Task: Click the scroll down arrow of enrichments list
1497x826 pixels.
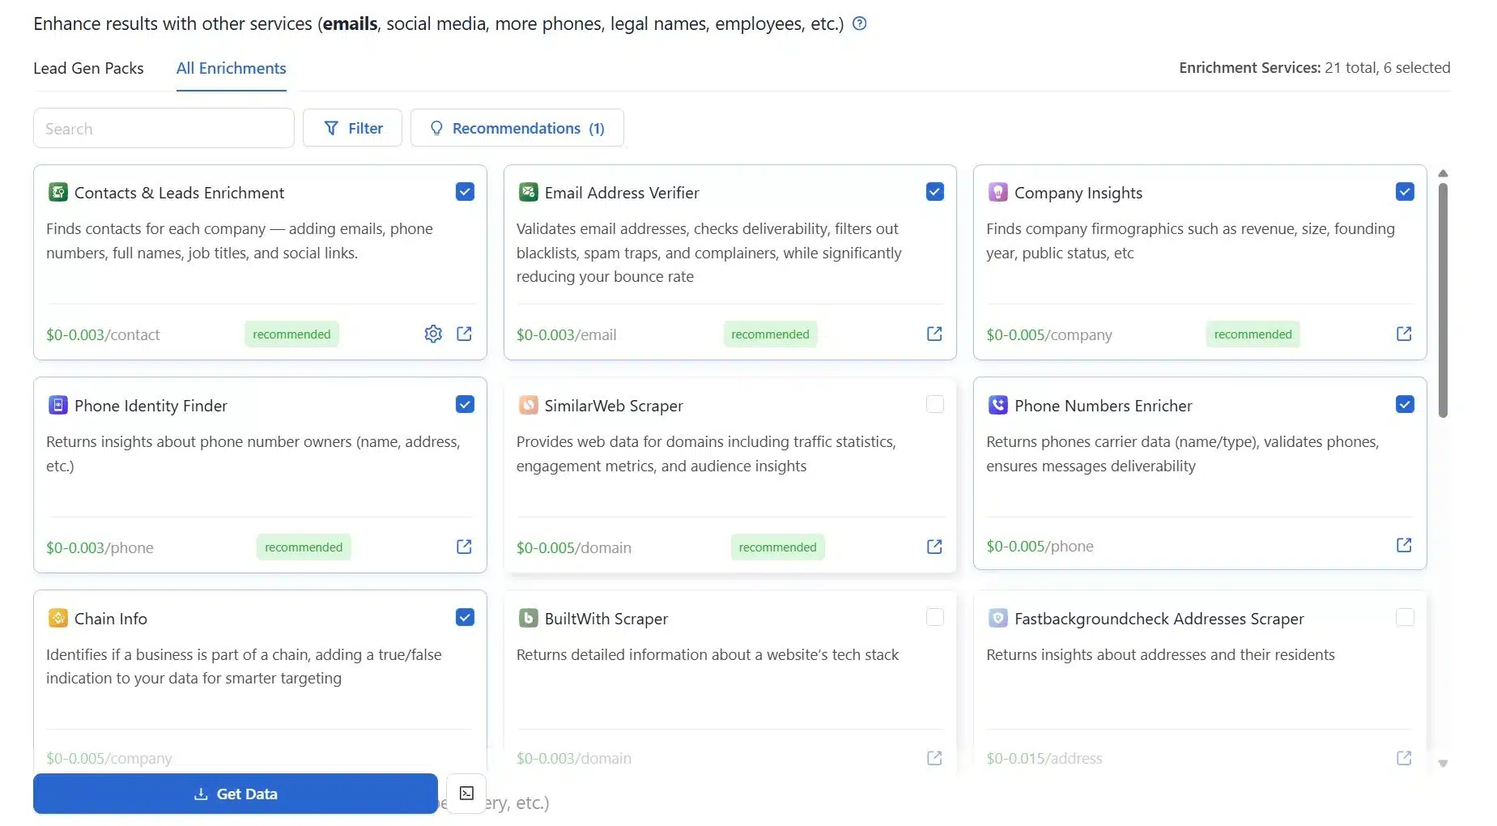Action: tap(1442, 763)
